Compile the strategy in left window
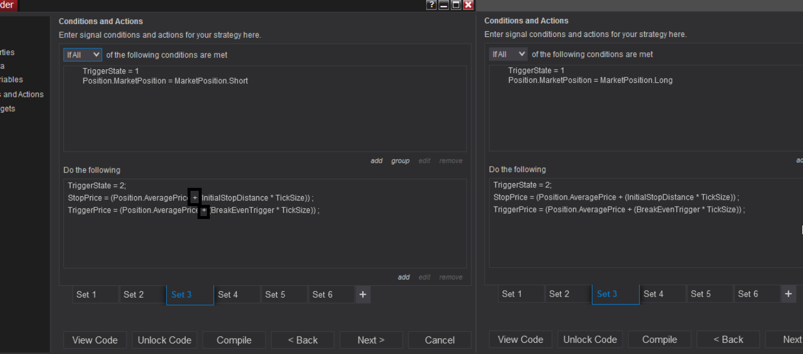 click(234, 340)
